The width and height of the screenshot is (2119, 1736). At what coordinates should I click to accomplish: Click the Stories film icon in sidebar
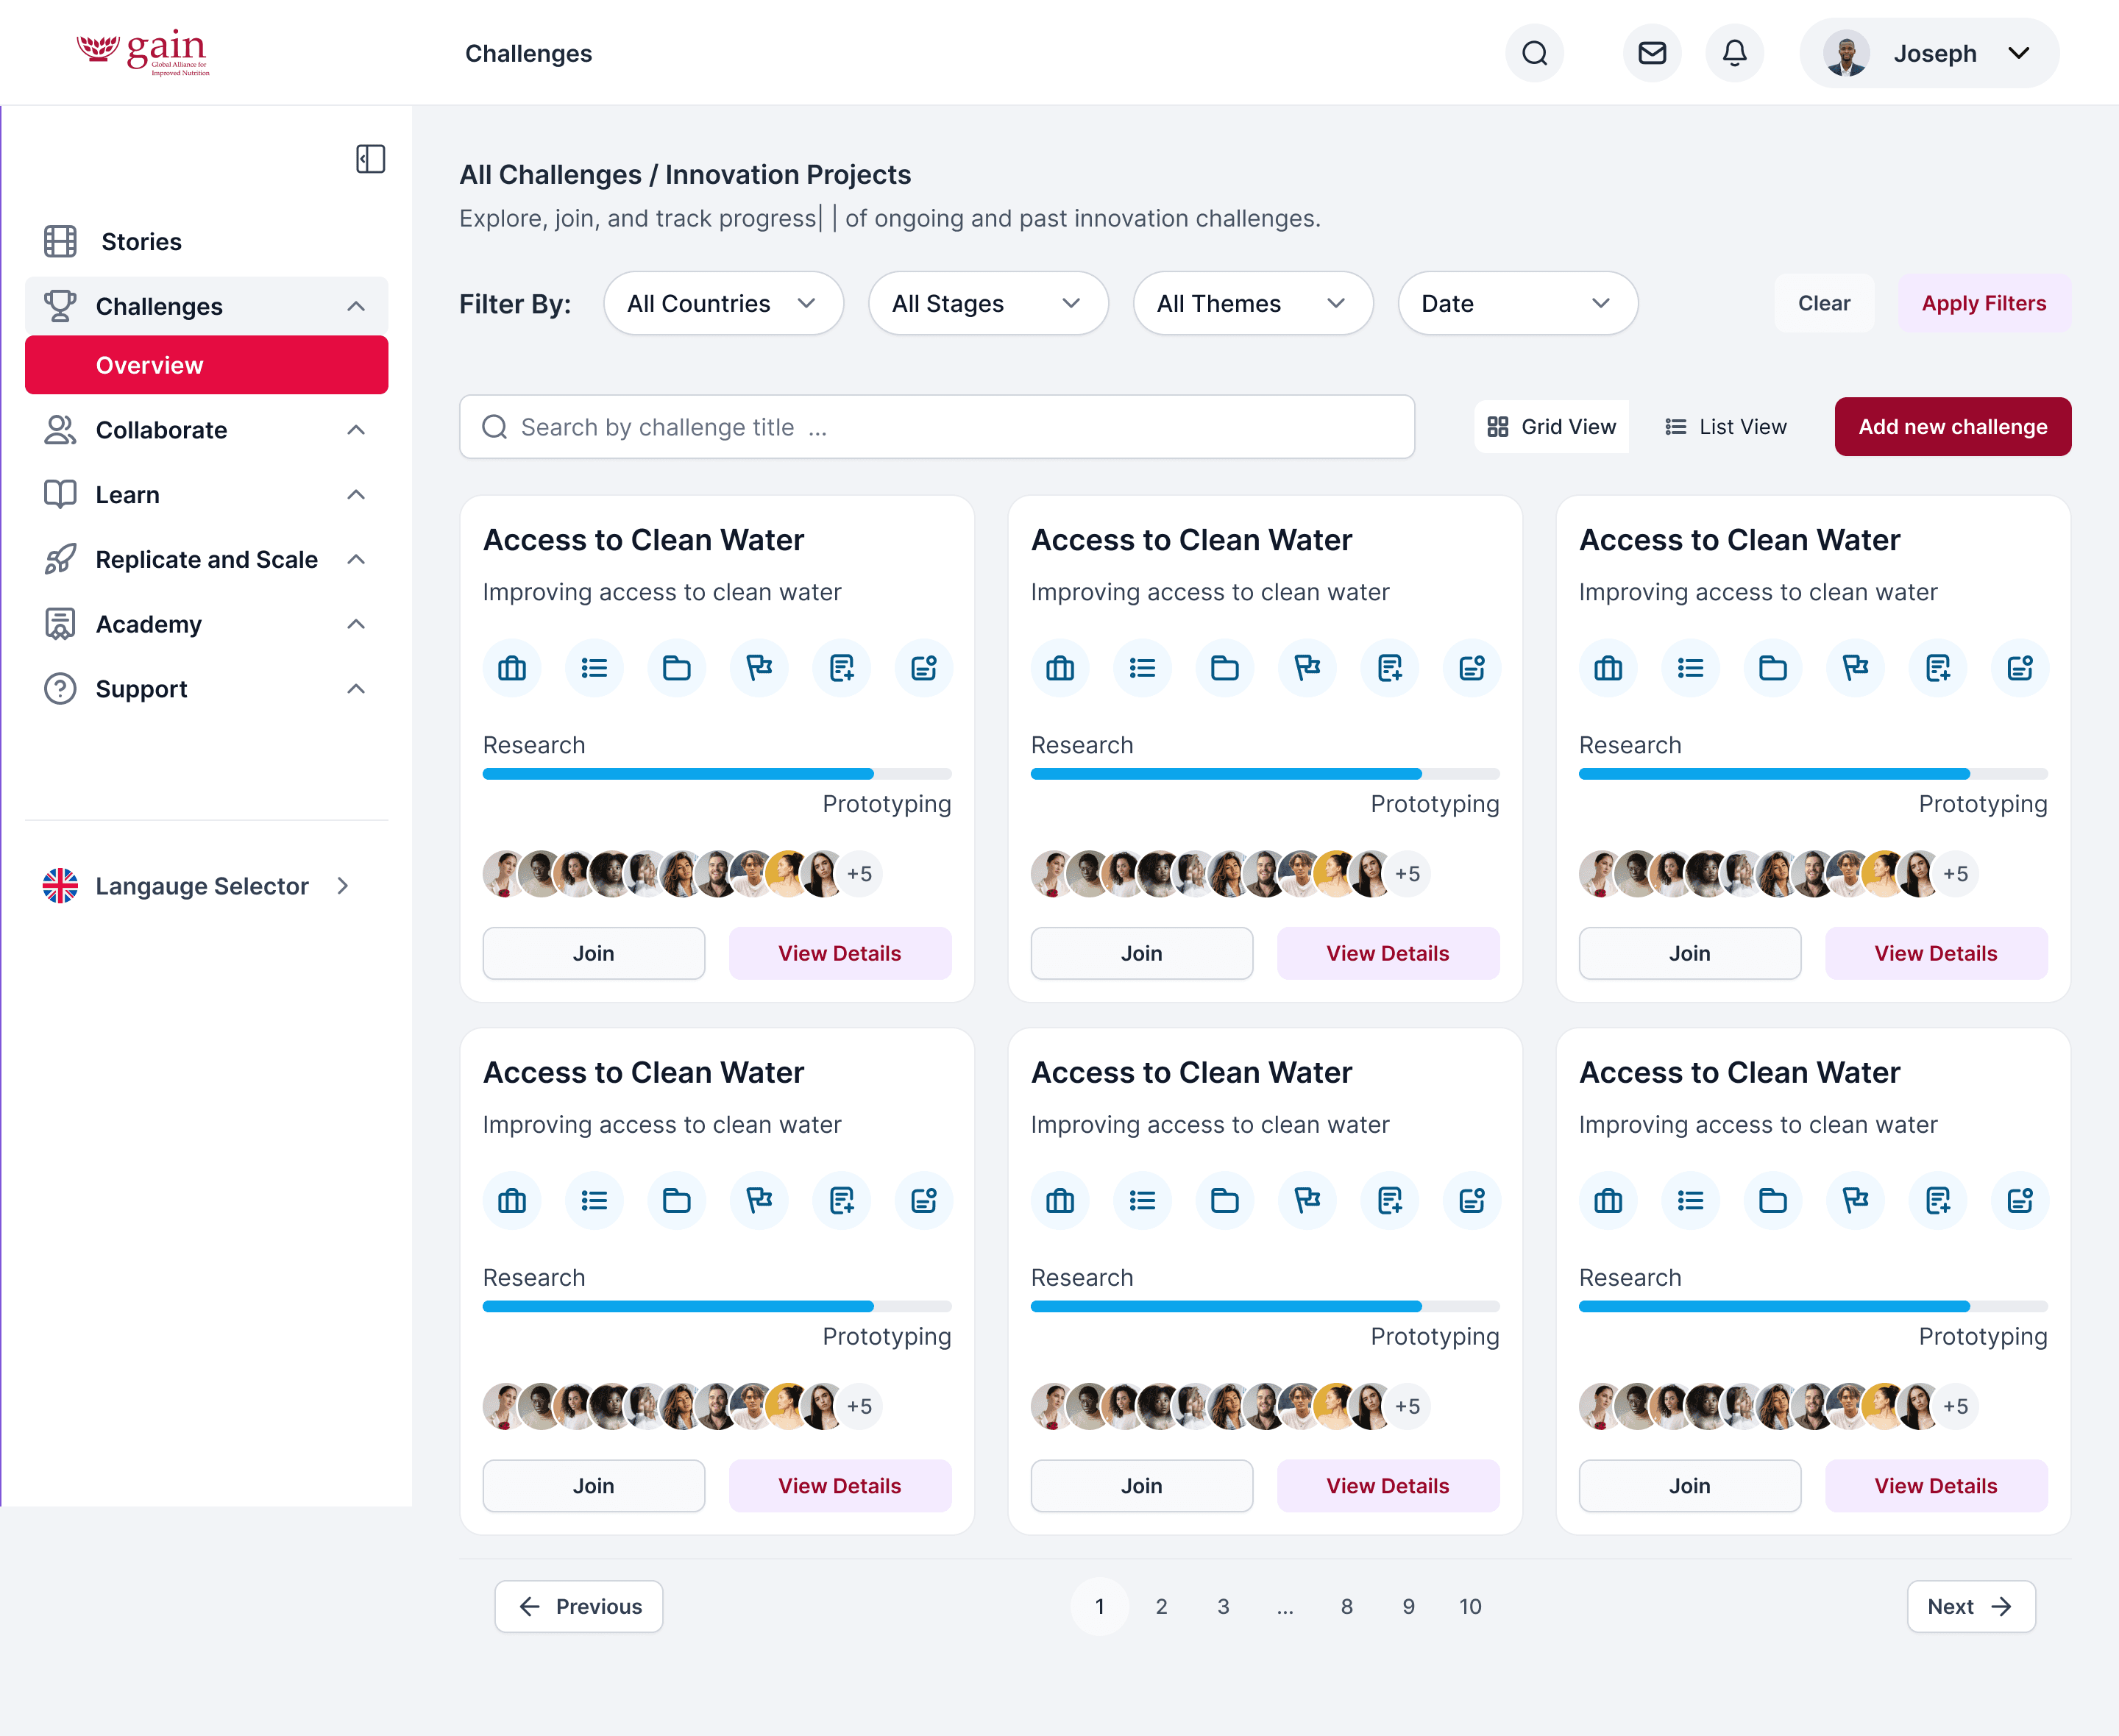tap(60, 241)
